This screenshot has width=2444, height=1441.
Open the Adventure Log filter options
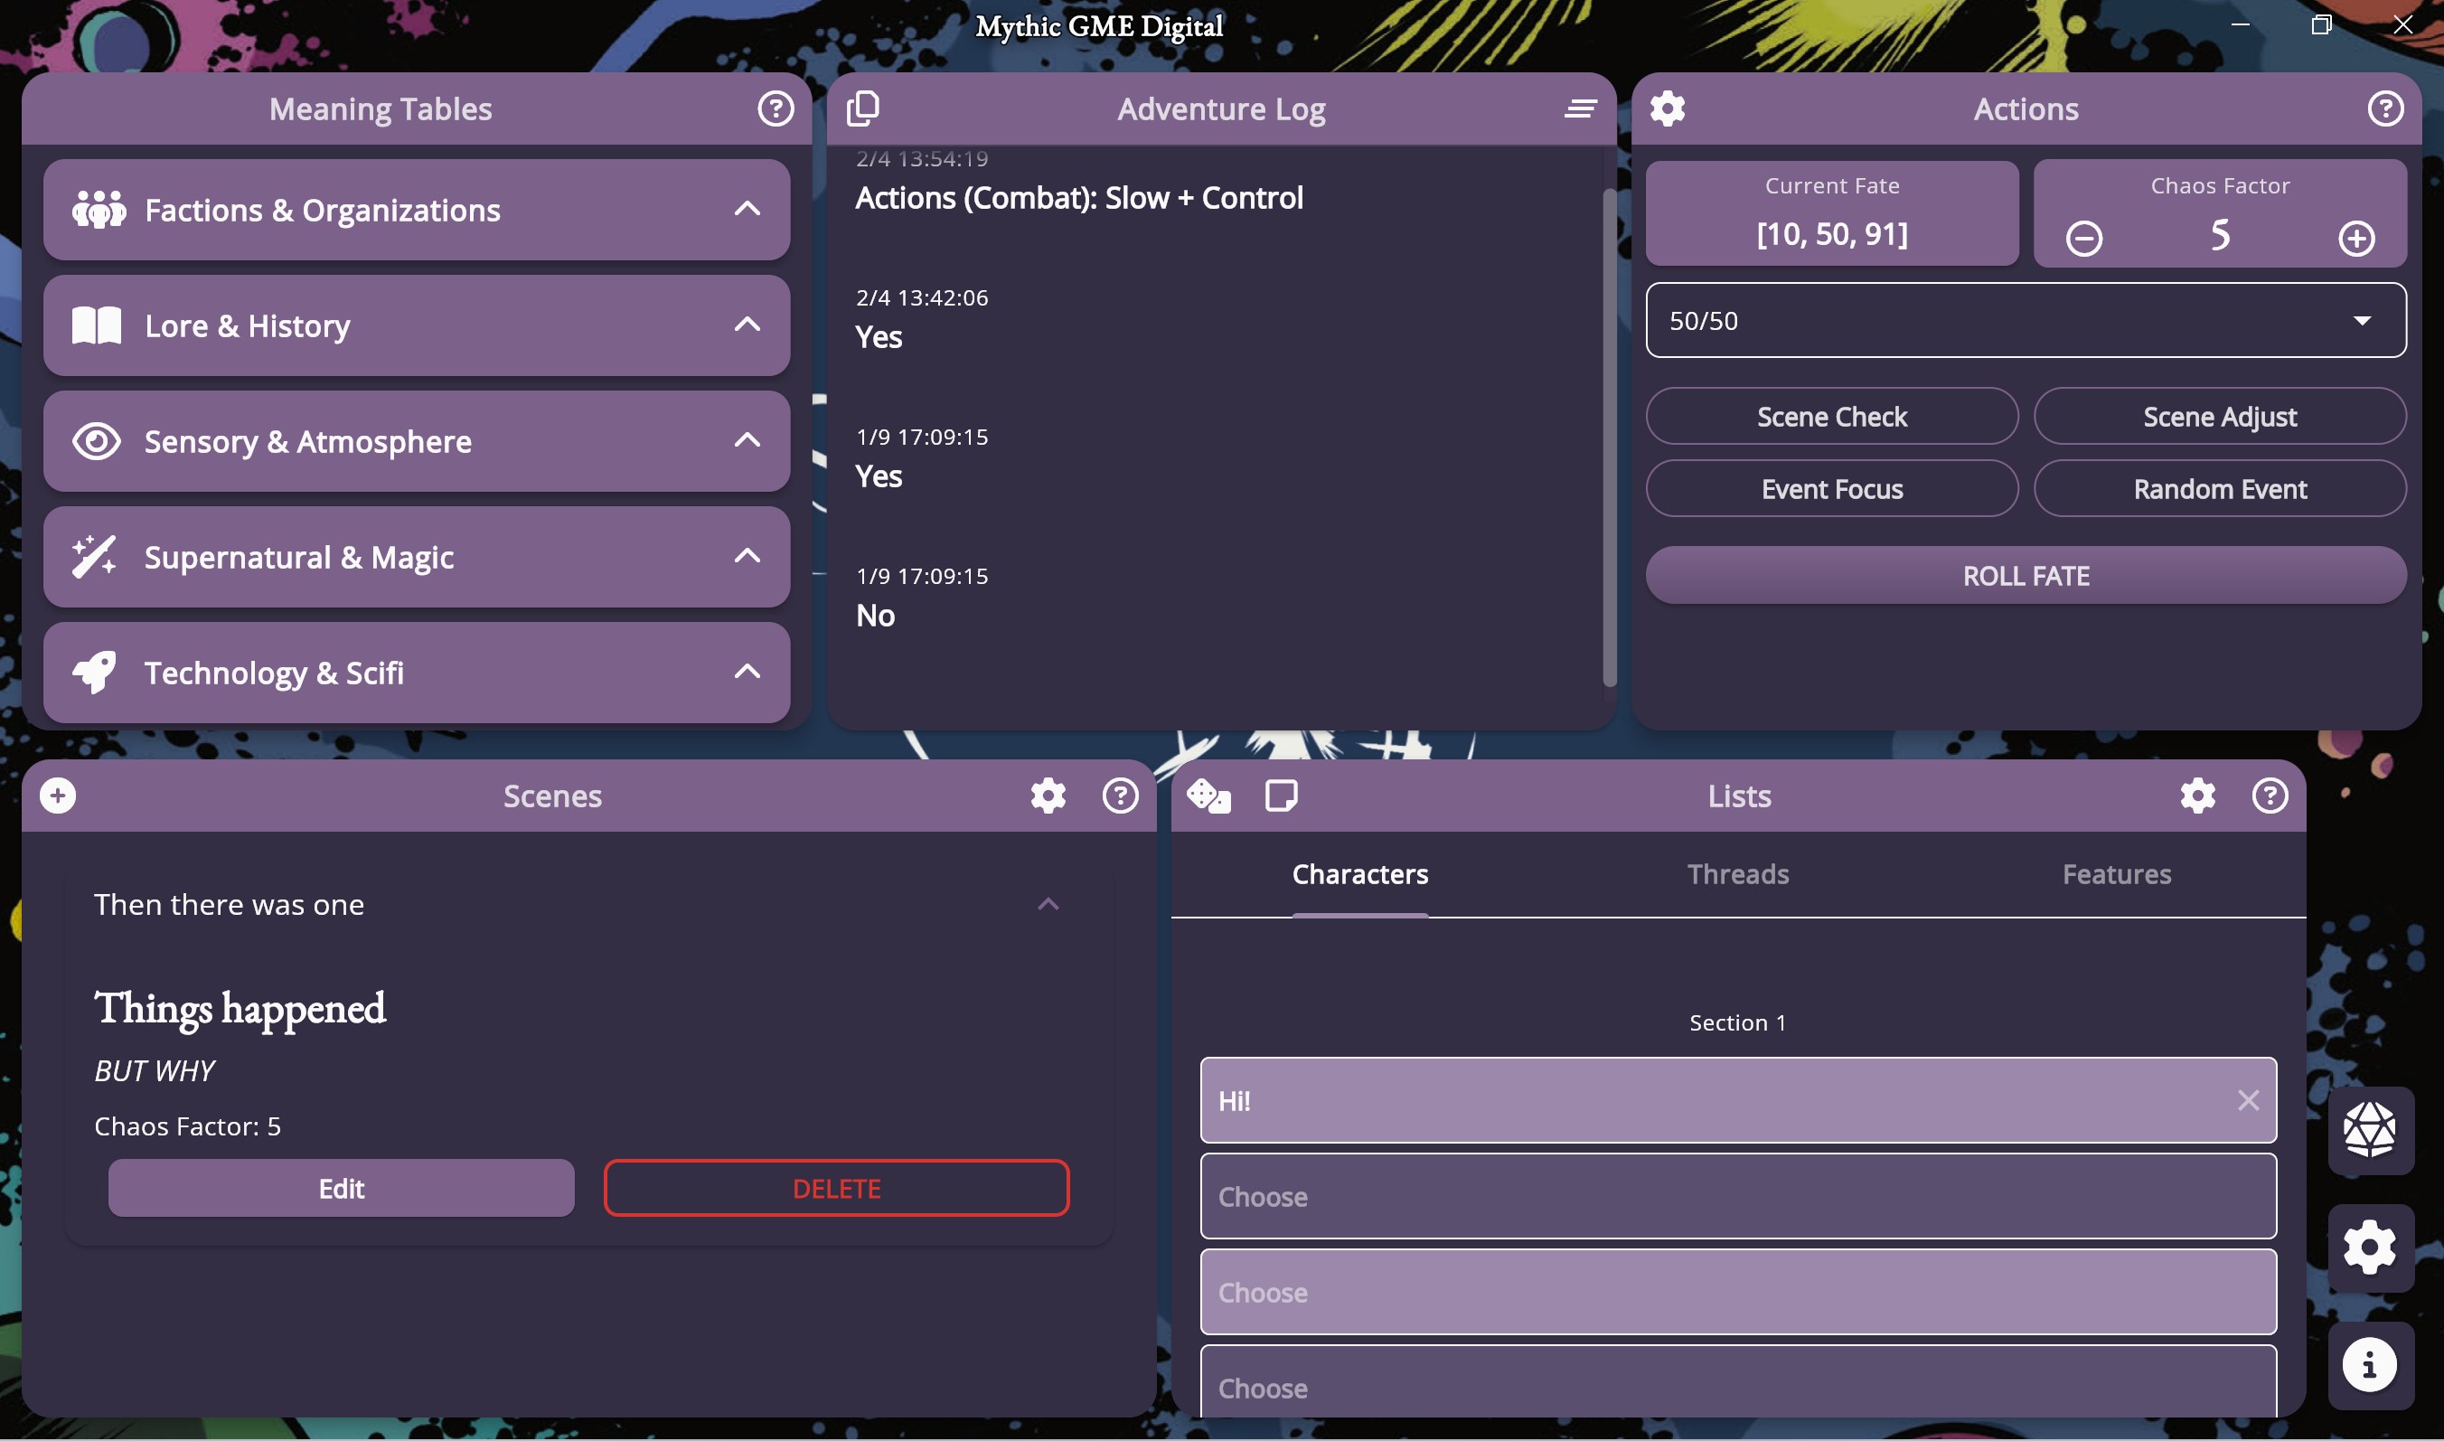(1579, 107)
